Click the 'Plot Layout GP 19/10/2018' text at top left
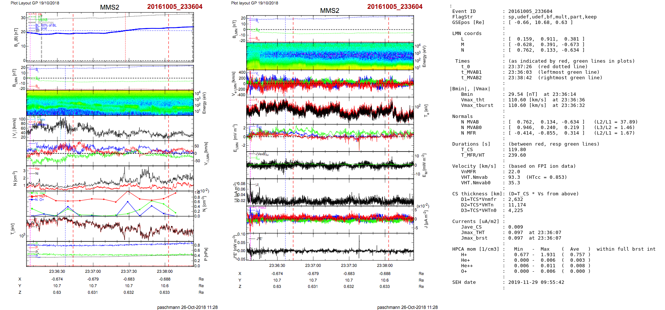The height and width of the screenshot is (310, 665). click(35, 3)
